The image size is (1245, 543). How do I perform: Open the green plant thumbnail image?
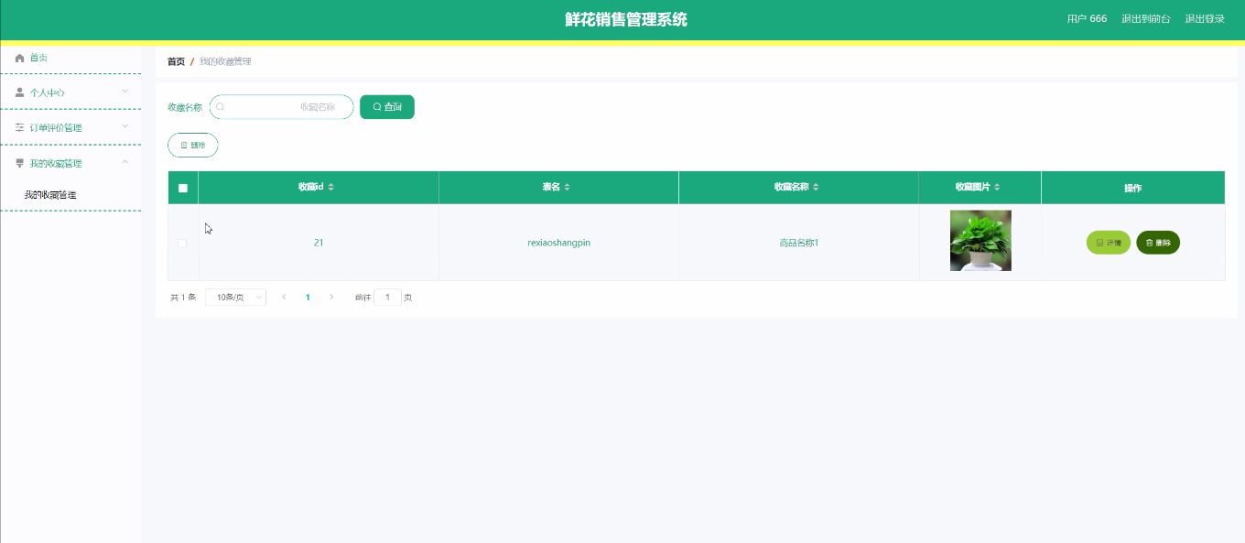tap(980, 241)
